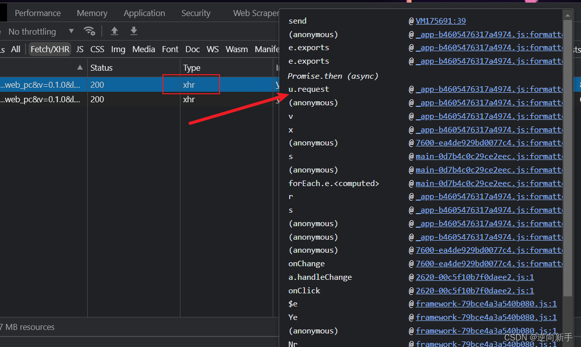This screenshot has height=347, width=581.
Task: Switch to the Security tab
Action: [x=196, y=13]
